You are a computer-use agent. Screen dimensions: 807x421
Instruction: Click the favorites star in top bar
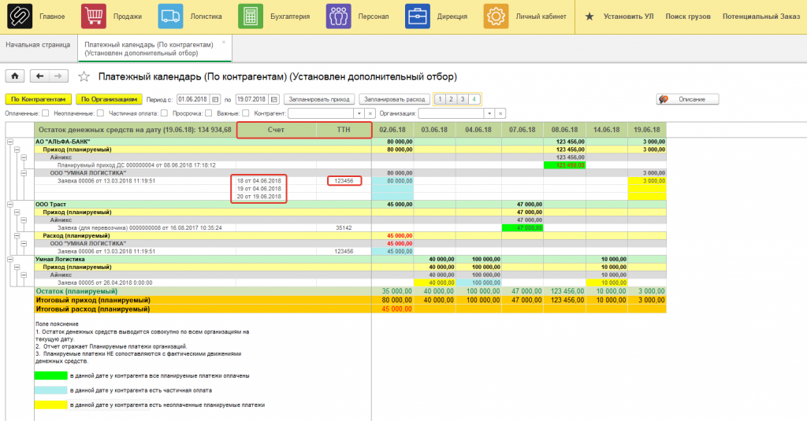[589, 17]
